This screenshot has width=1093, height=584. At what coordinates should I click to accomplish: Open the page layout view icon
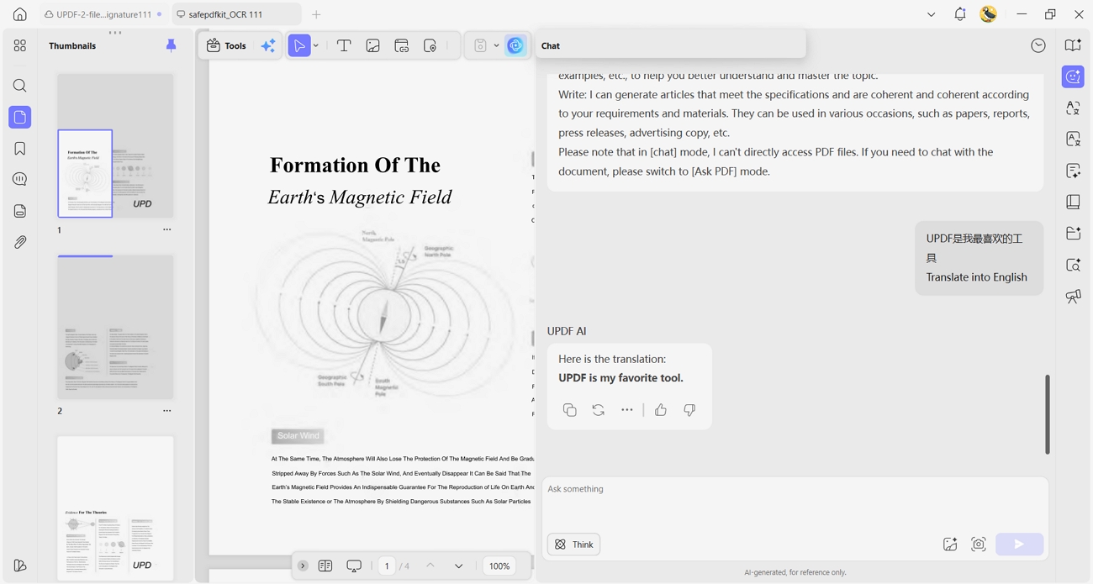point(325,566)
